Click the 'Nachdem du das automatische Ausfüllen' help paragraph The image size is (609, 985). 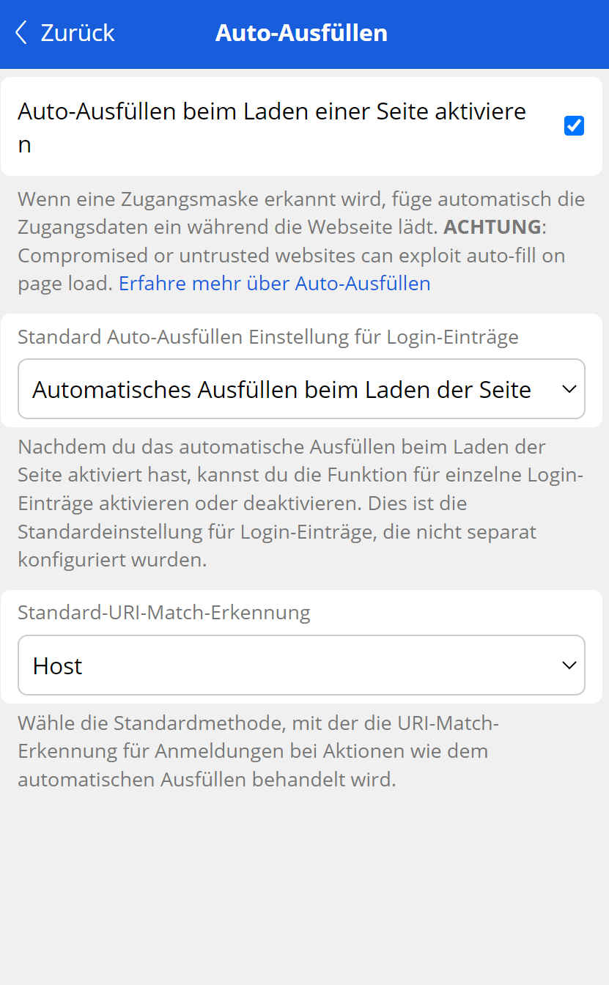300,503
